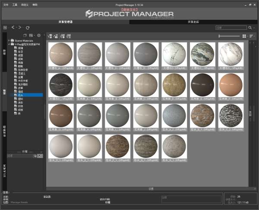
Task: Select the 模型 vertical side tab
Action: pyautogui.click(x=5, y=52)
